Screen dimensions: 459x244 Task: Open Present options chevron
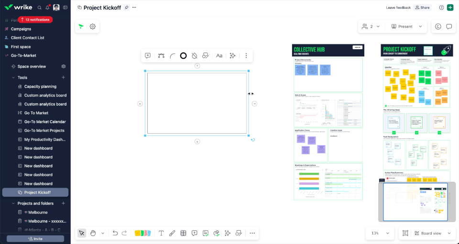point(420,26)
